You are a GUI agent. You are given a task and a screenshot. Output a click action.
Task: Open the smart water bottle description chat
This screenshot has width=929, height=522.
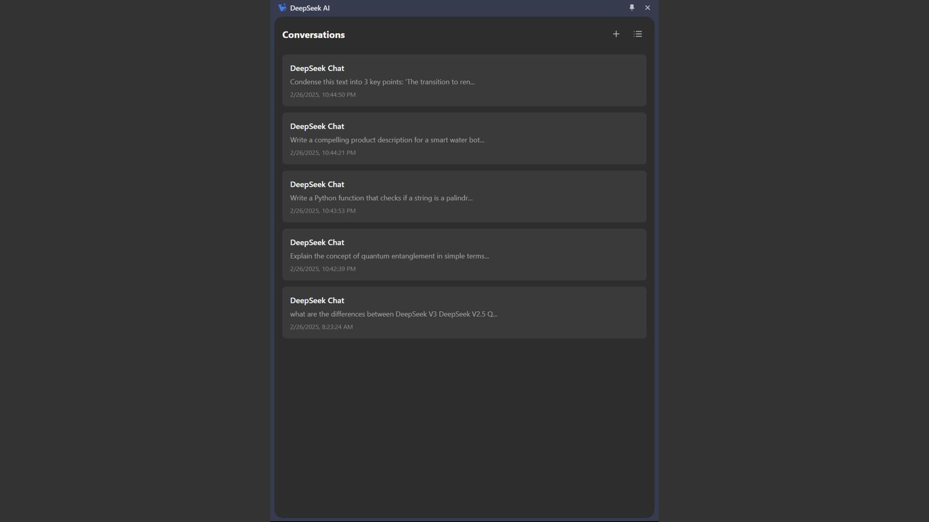click(x=464, y=138)
